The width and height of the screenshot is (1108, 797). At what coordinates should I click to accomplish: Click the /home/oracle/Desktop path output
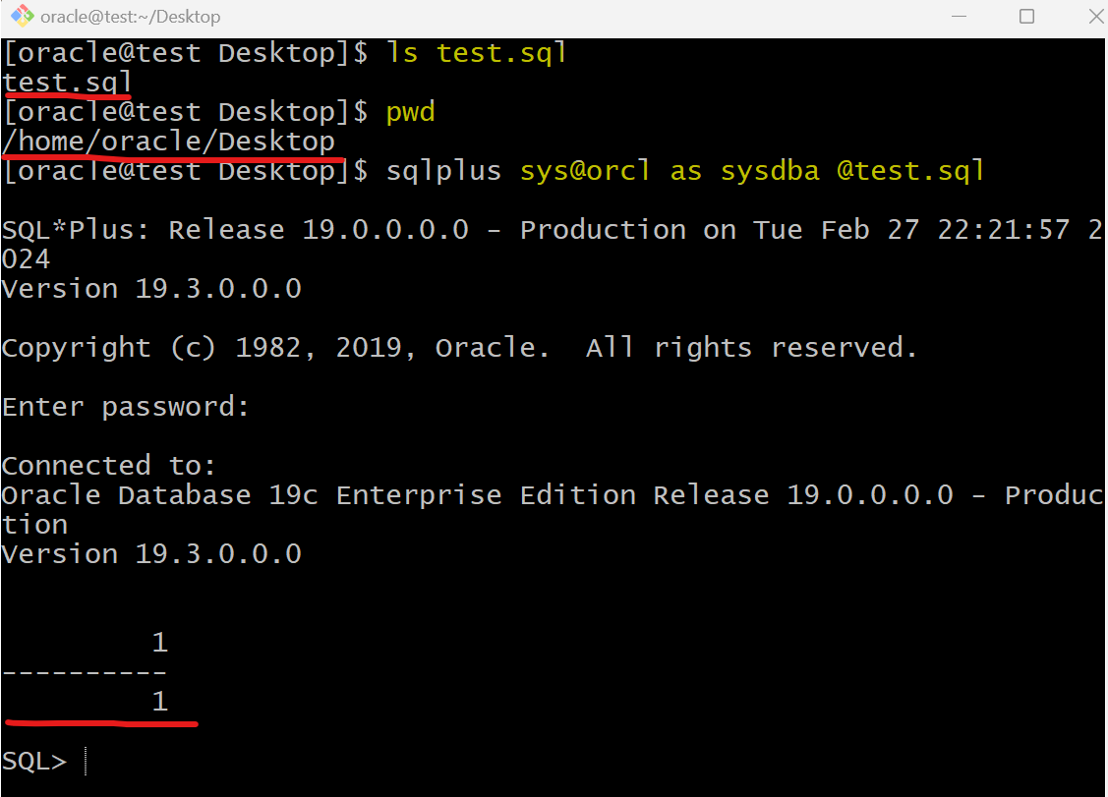click(x=168, y=142)
